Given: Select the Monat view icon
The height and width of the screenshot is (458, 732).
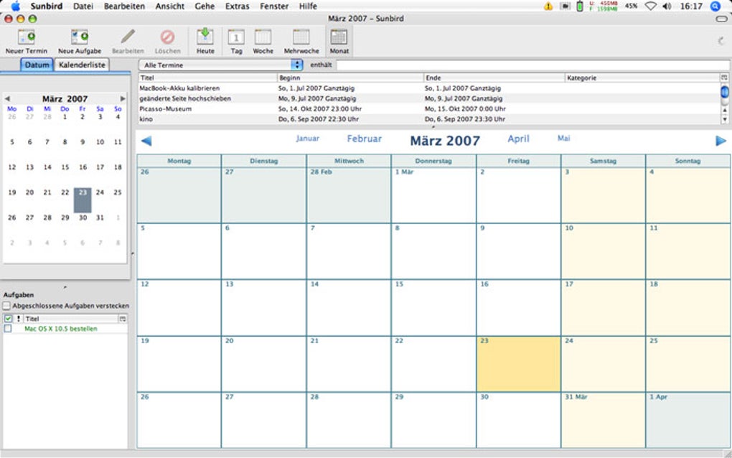Looking at the screenshot, I should (x=338, y=36).
